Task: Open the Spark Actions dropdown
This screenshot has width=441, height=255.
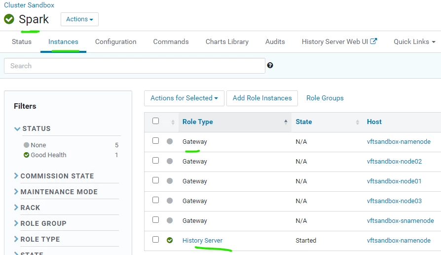Action: [79, 19]
